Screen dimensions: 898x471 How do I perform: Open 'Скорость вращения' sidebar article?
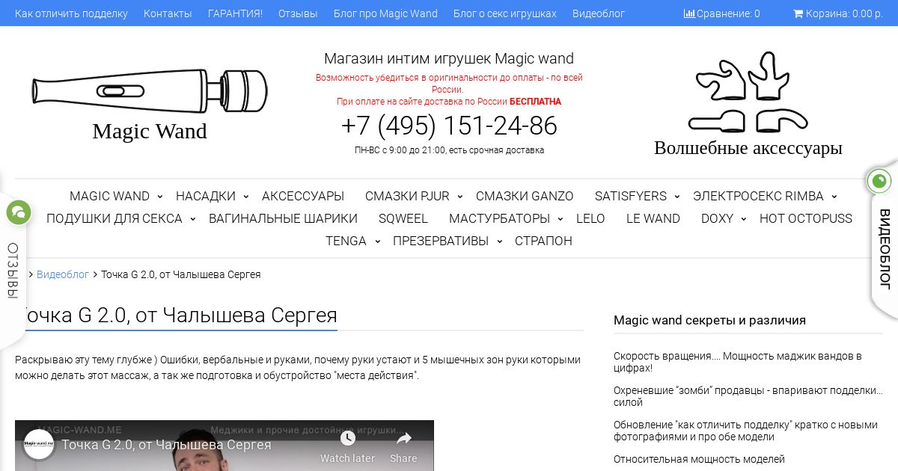[x=738, y=362]
